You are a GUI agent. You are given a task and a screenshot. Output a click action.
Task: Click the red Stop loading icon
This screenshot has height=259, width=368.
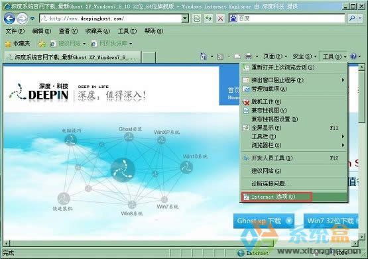coord(220,19)
